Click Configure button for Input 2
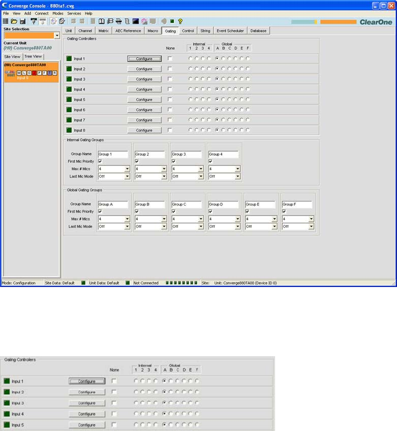 (144, 69)
